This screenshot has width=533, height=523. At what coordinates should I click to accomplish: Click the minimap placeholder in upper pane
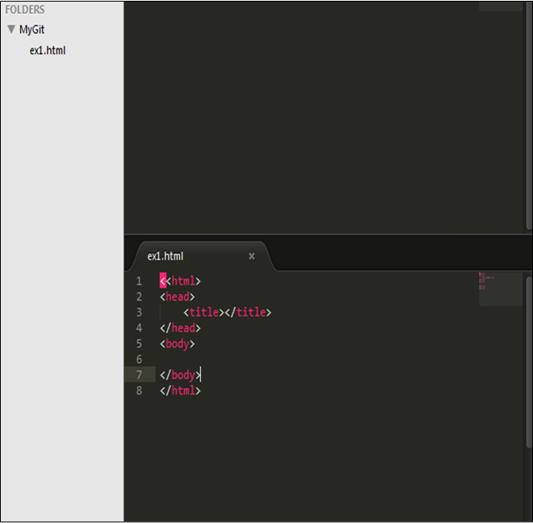[501, 6]
